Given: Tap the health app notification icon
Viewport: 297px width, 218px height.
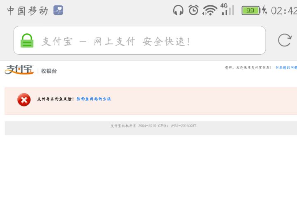Looking at the screenshot, I should tap(58, 10).
